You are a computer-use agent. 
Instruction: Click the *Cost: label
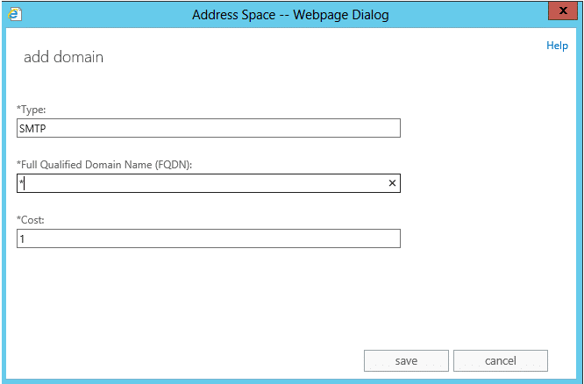[x=31, y=220]
